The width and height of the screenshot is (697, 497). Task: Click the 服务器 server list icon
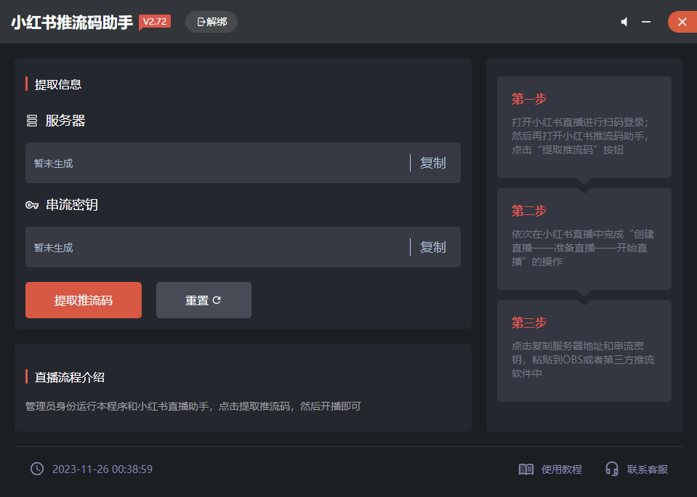coord(31,121)
